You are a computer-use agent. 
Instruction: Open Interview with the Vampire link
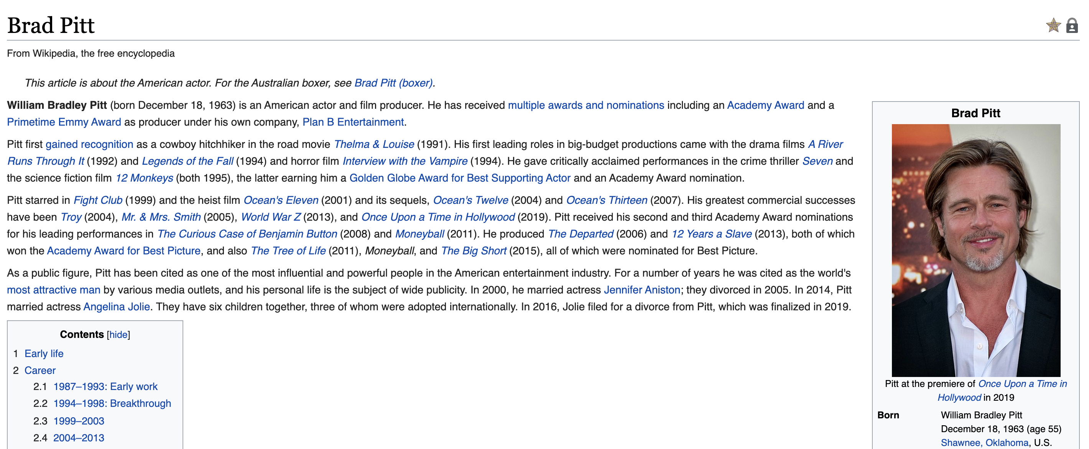point(405,161)
